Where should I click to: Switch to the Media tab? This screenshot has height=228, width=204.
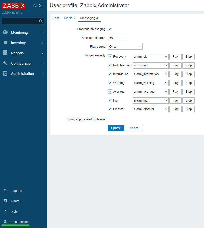pos(69,18)
